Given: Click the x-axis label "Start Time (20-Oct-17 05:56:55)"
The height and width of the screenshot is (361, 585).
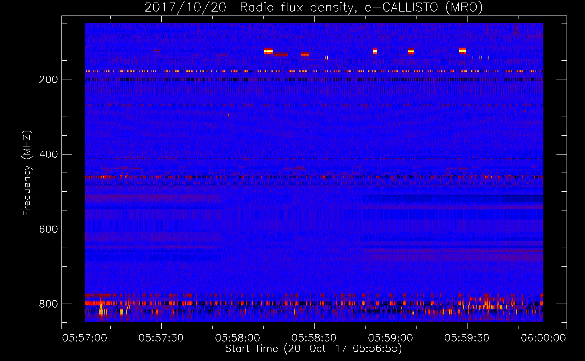Looking at the screenshot, I should click(x=313, y=349).
